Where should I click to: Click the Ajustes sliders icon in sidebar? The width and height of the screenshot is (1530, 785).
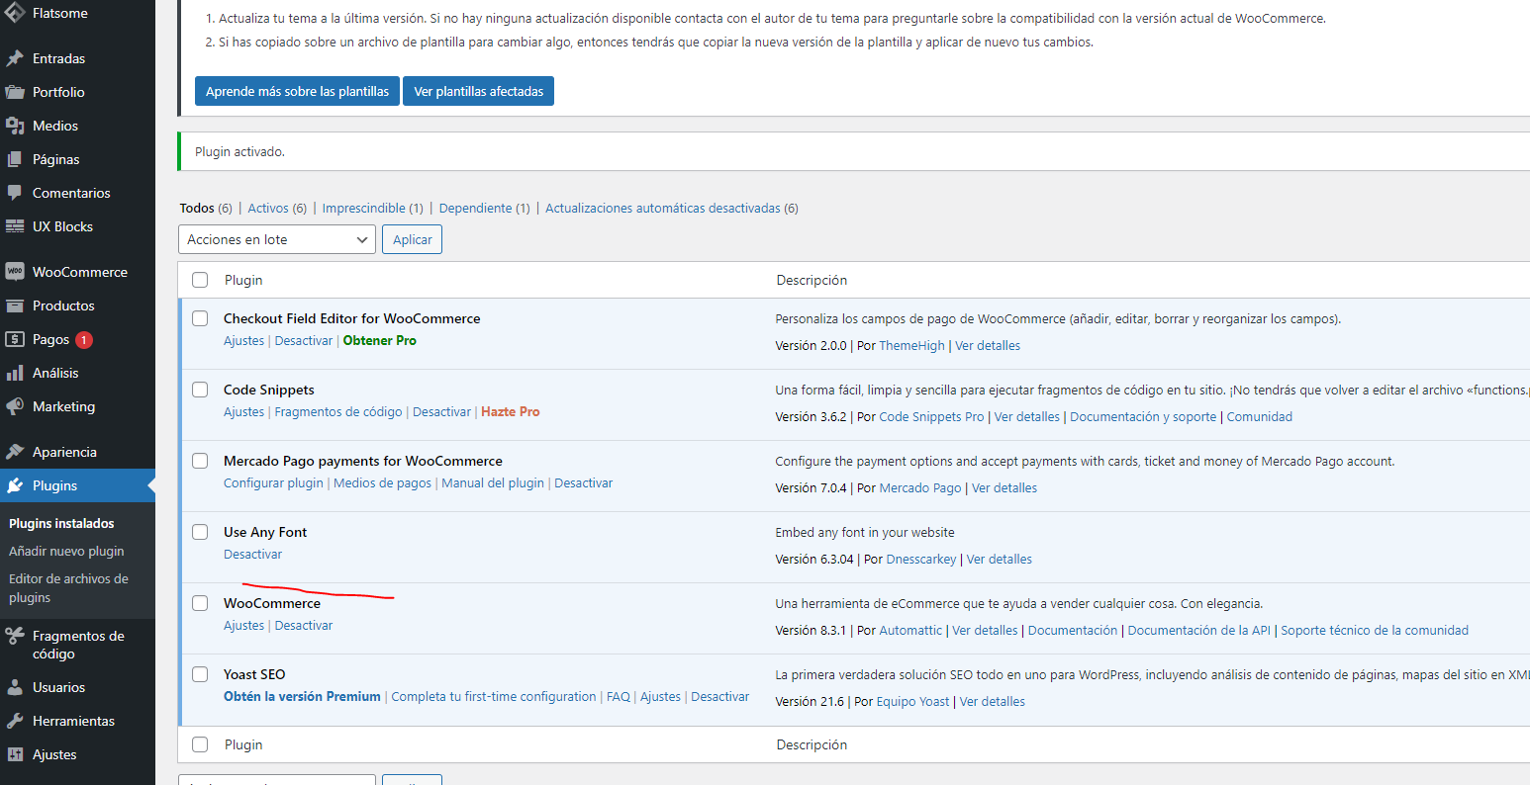(15, 754)
